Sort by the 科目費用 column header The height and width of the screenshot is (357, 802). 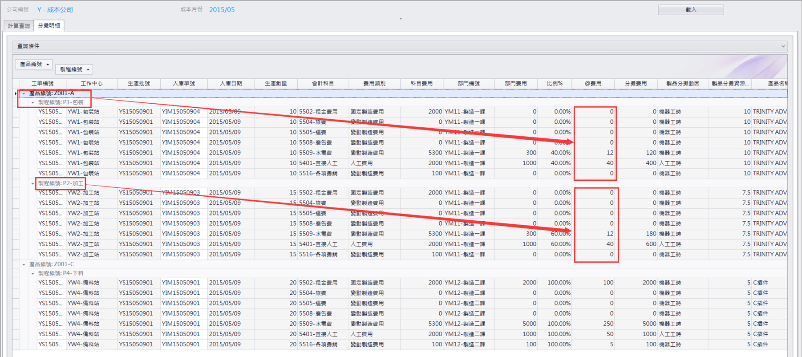[x=421, y=84]
